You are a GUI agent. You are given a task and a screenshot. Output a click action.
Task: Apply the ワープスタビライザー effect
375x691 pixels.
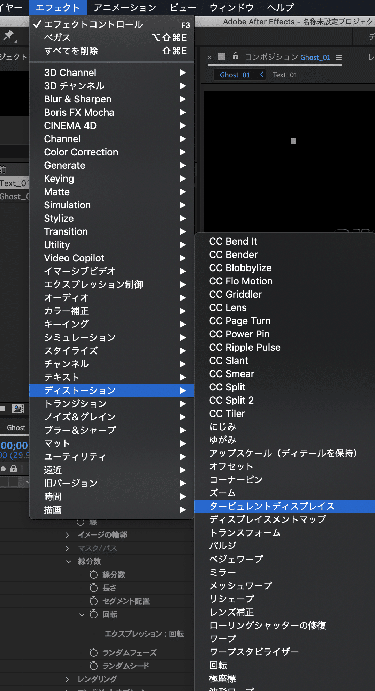285,652
